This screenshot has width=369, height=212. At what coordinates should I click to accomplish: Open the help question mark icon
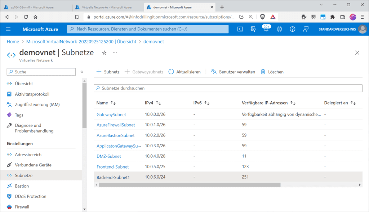point(293,29)
